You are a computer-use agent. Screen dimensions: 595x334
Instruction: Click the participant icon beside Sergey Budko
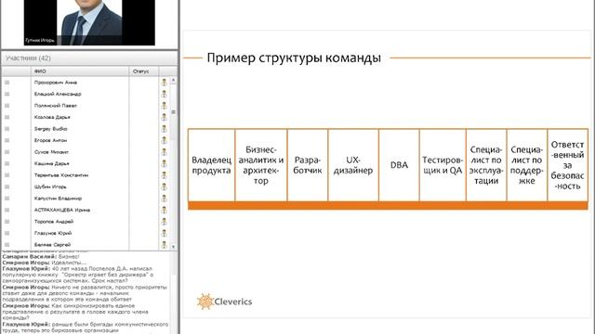coord(164,129)
